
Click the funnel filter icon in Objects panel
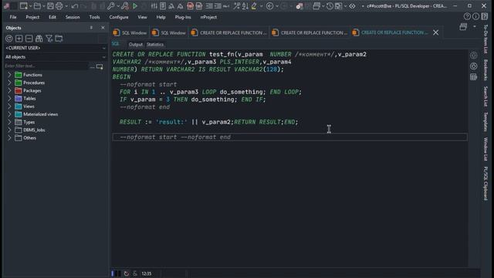[x=49, y=39]
